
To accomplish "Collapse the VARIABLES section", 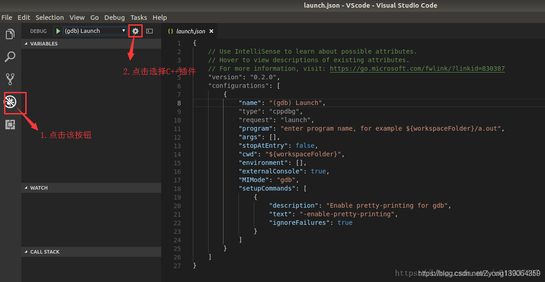I will coord(44,43).
